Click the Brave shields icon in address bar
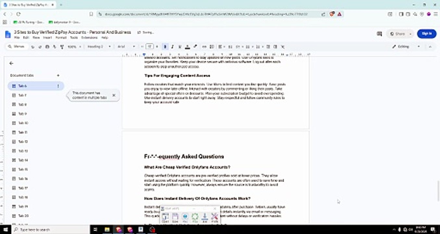Screen dimensions: 440x234 pyautogui.click(x=332, y=14)
